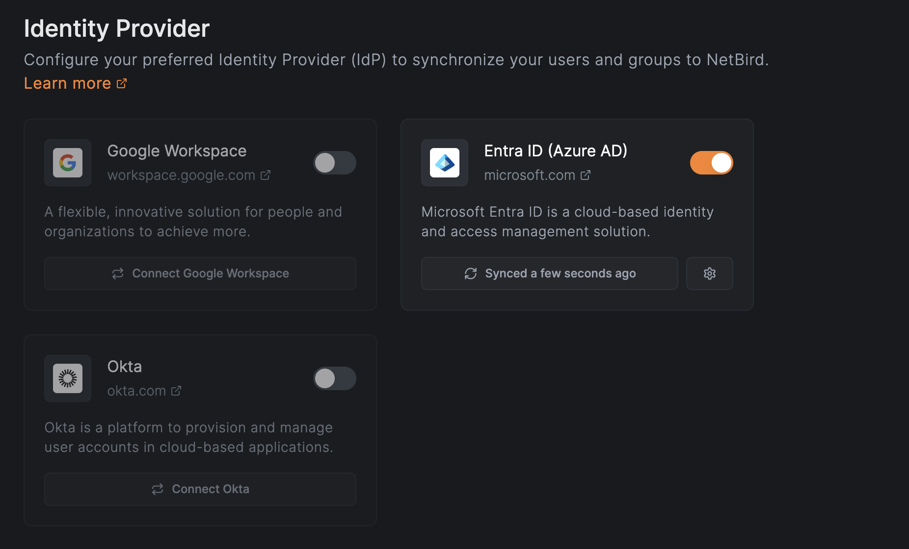This screenshot has width=909, height=549.
Task: Click external link icon next to microsoft.com
Action: (x=586, y=175)
